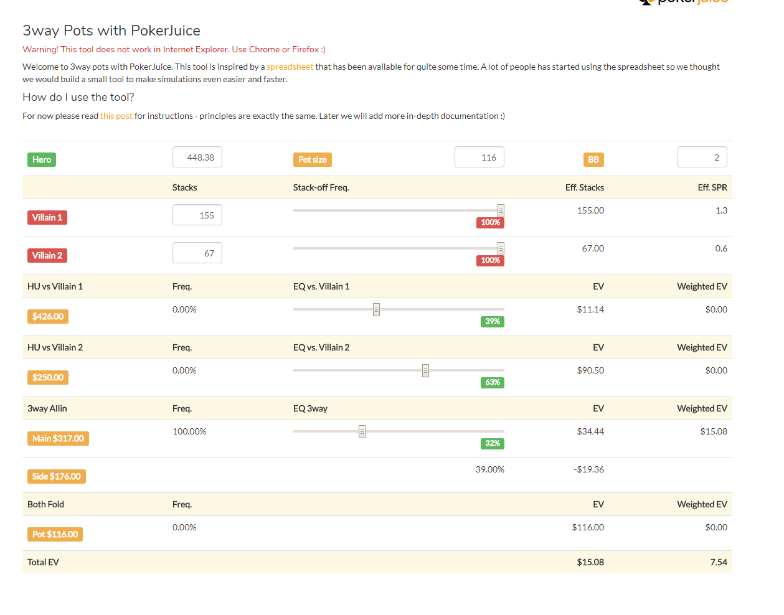Click the -$19.36 side pot EV
Viewport: 784px width, 615px height.
point(589,469)
